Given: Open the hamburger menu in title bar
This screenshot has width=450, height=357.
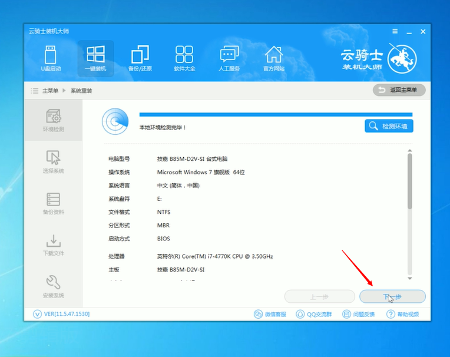Looking at the screenshot, I should click(395, 31).
